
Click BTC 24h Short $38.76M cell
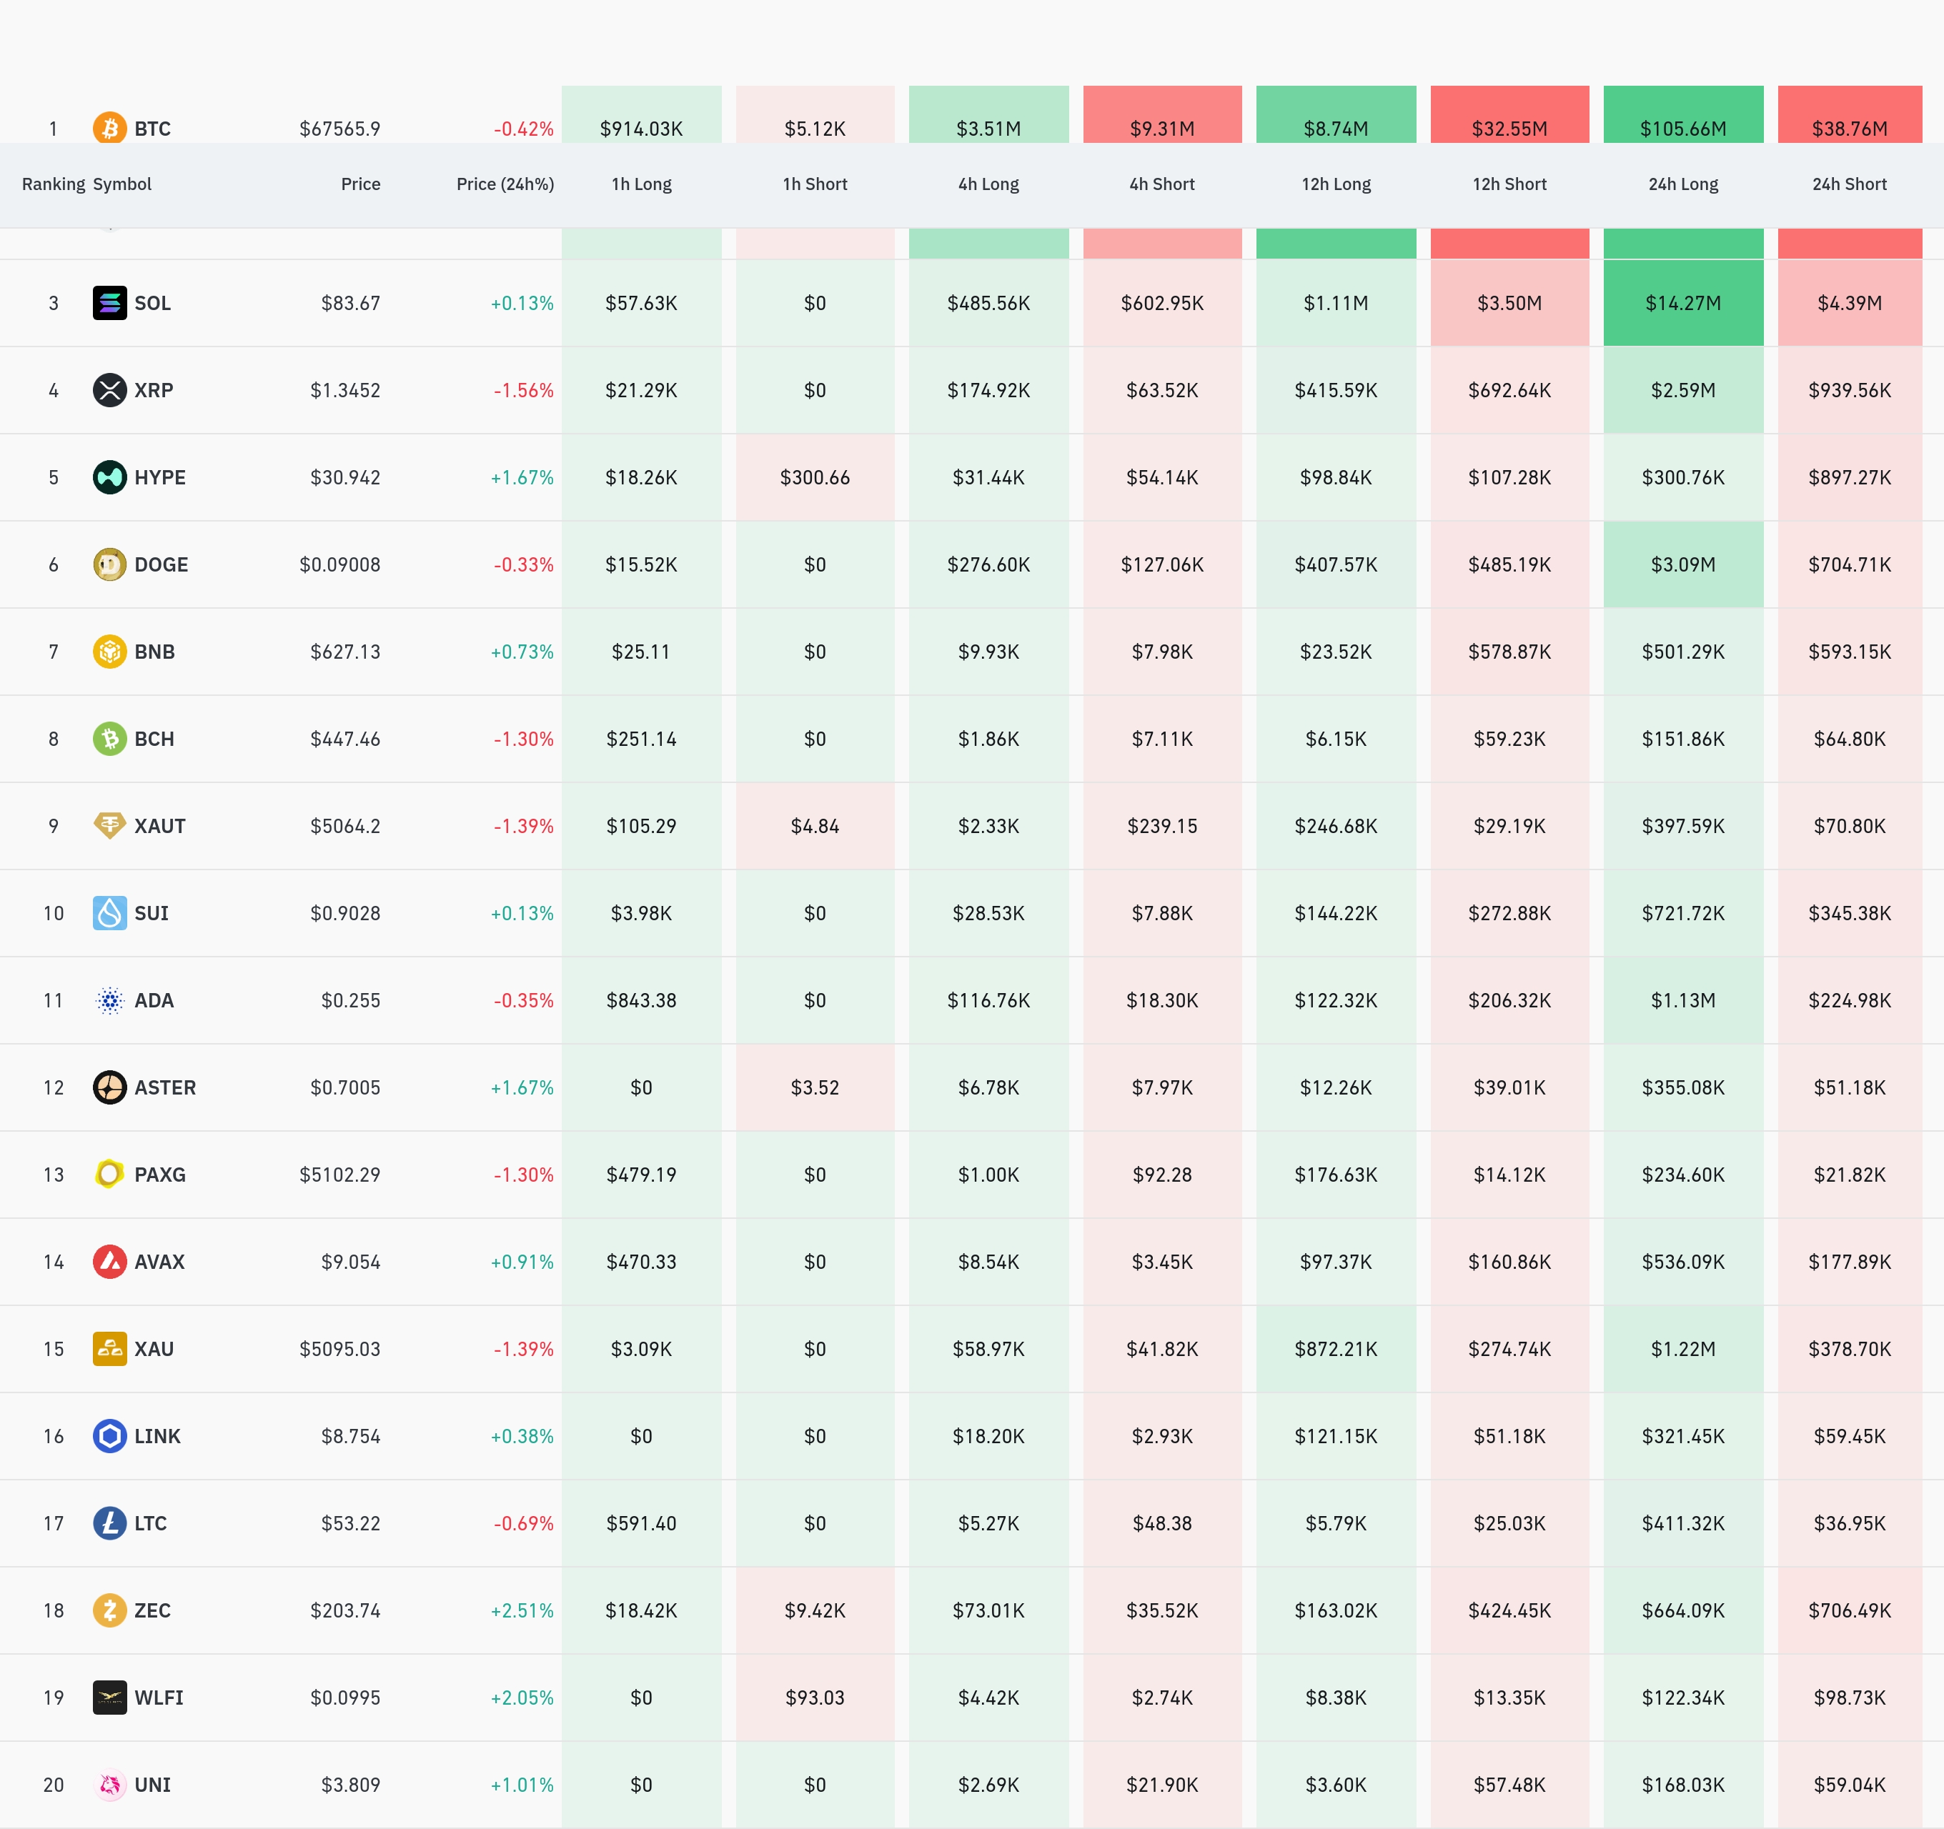(1849, 125)
